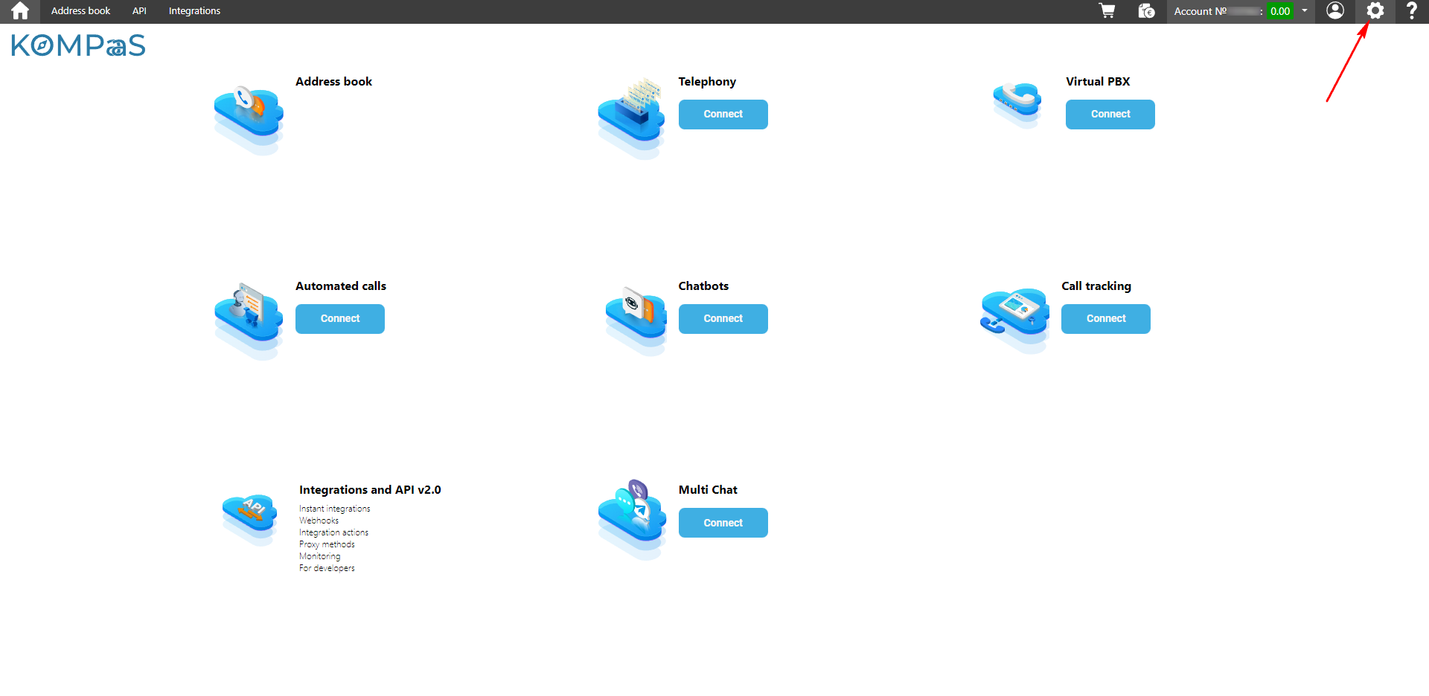Screen dimensions: 1429x696
Task: Click the Account № label
Action: tap(1201, 11)
